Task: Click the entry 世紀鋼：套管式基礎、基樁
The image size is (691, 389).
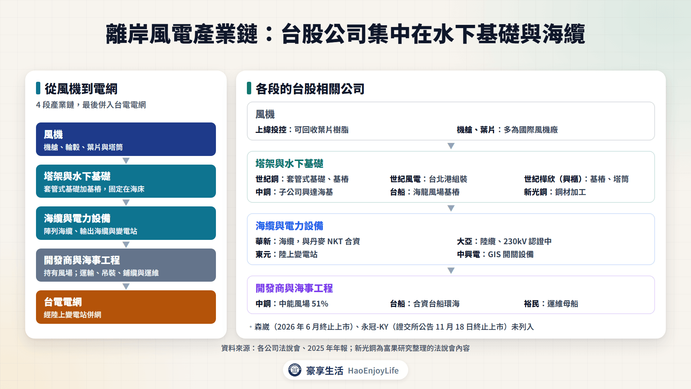Action: point(302,179)
